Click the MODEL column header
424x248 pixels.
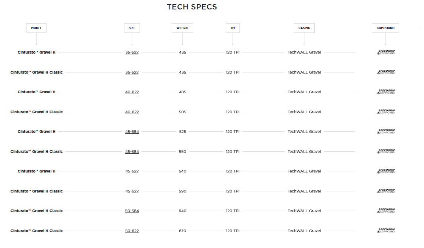click(x=36, y=28)
